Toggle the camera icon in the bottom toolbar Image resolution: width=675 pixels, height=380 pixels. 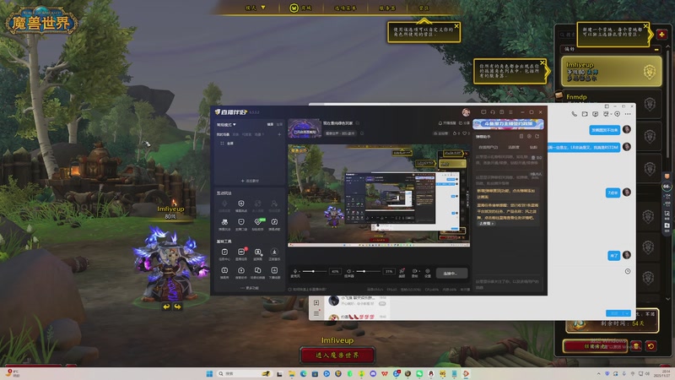(x=414, y=271)
